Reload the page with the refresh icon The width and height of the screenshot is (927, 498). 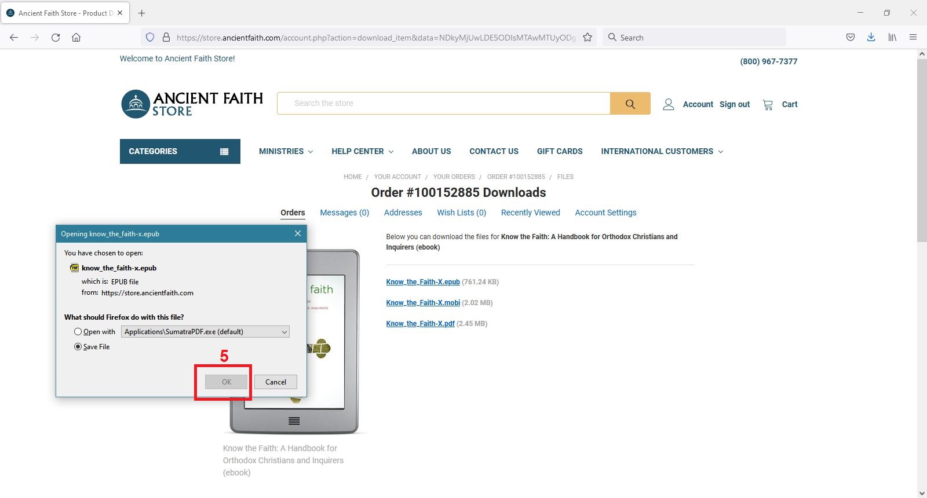click(x=56, y=38)
